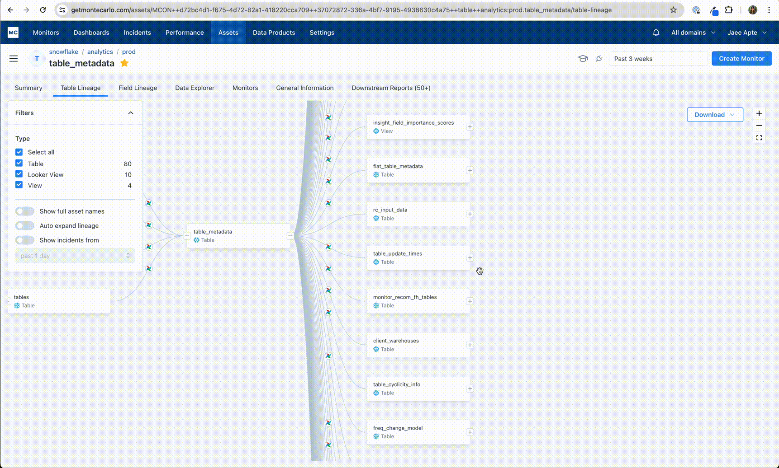Collapse the Filters panel
Screen dimensions: 779x468
point(131,113)
